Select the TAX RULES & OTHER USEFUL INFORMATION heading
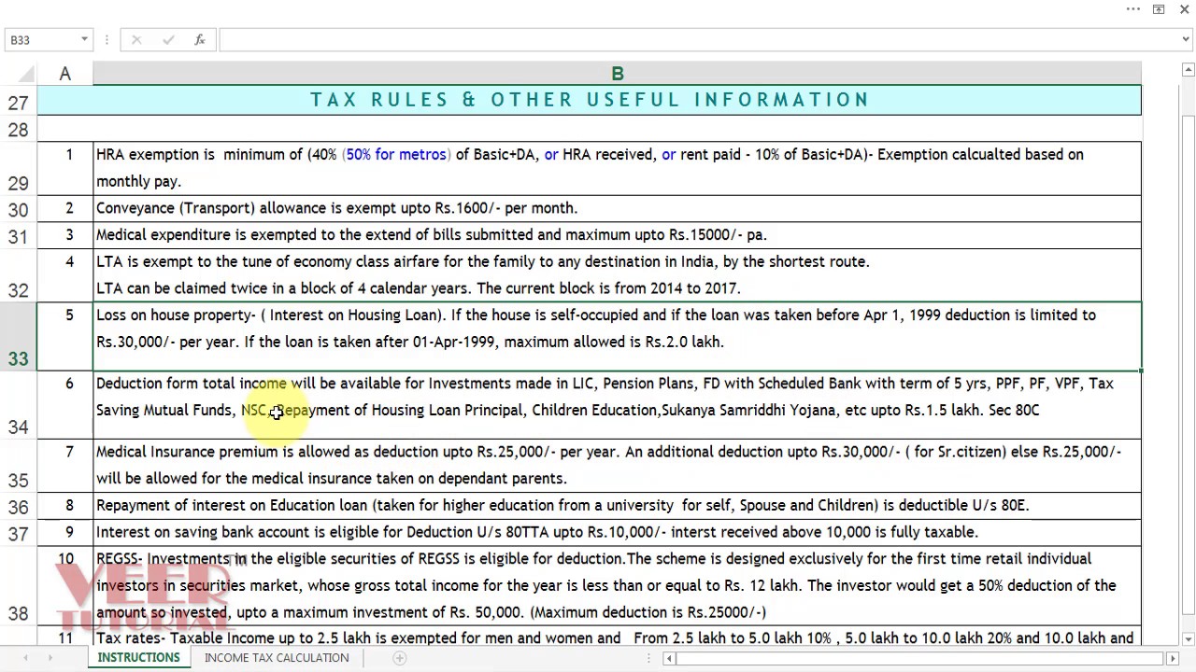 590,100
